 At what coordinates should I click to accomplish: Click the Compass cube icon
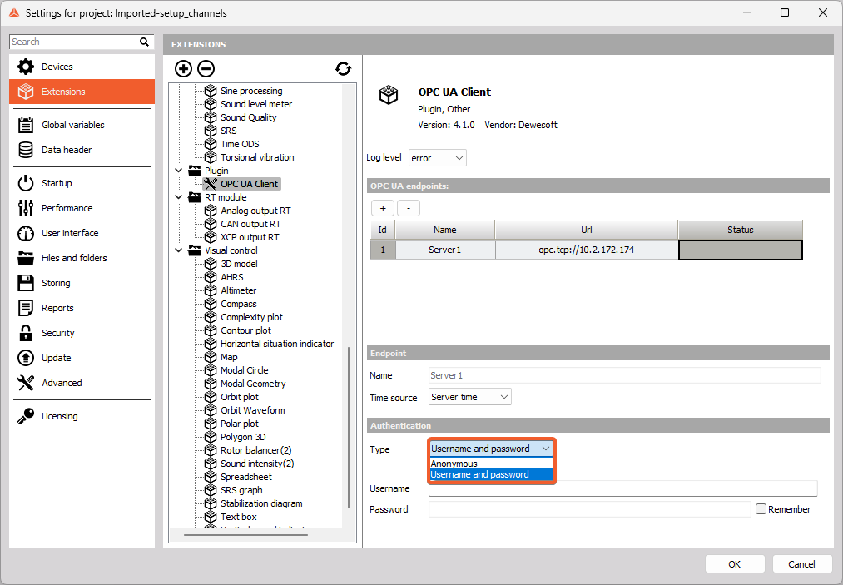point(211,304)
